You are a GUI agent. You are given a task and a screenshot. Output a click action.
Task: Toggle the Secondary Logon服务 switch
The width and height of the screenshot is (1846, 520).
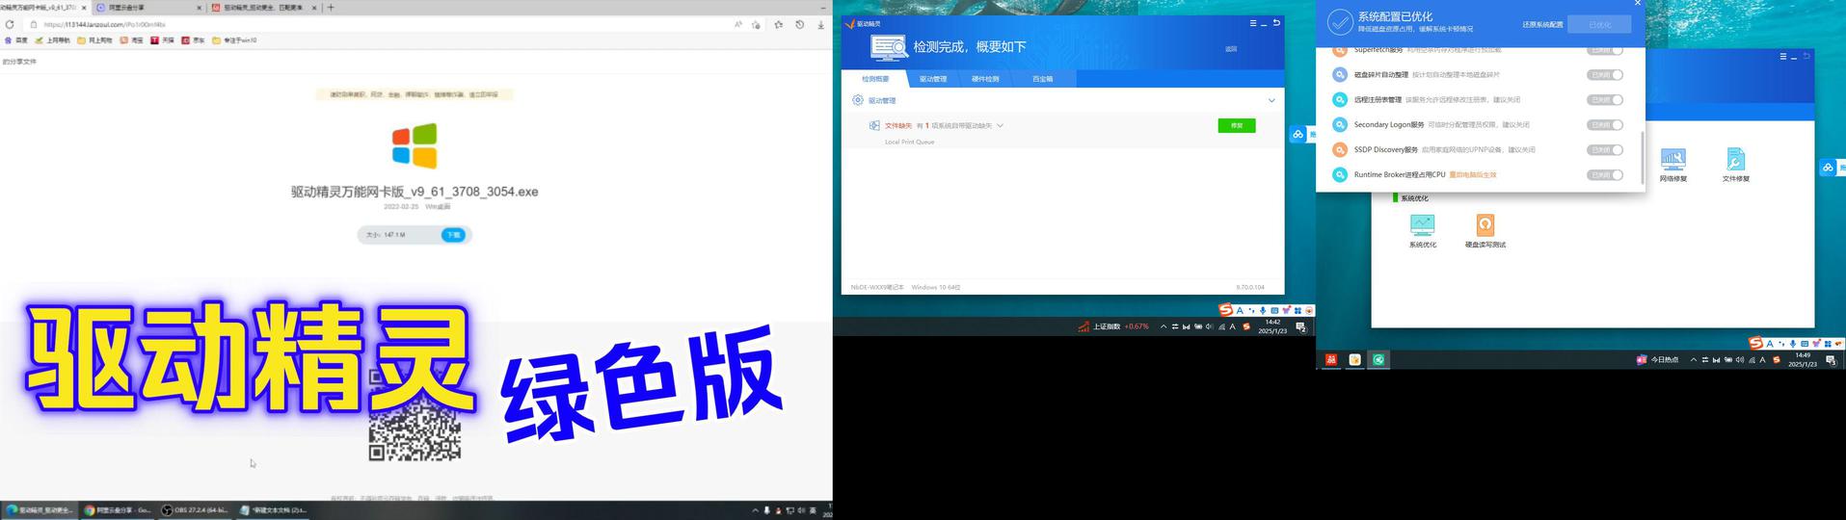pyautogui.click(x=1605, y=125)
